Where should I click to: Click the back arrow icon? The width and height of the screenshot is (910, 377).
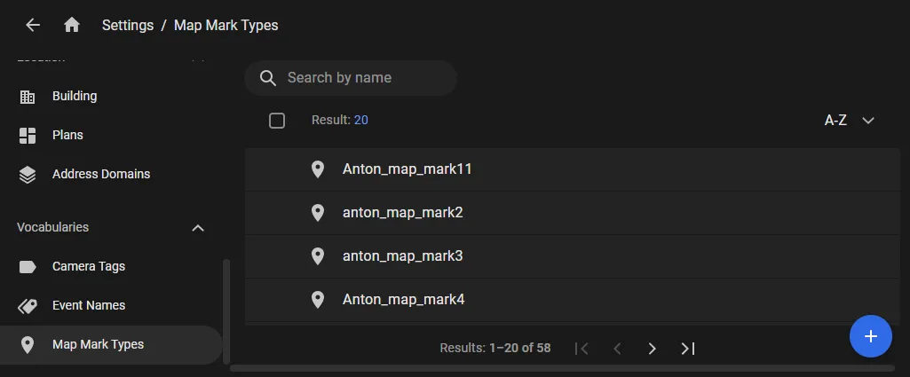tap(33, 25)
